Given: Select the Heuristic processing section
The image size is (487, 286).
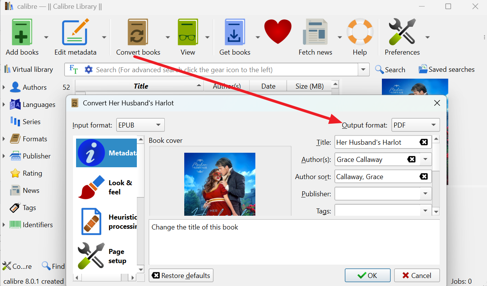Looking at the screenshot, I should click(x=106, y=221).
